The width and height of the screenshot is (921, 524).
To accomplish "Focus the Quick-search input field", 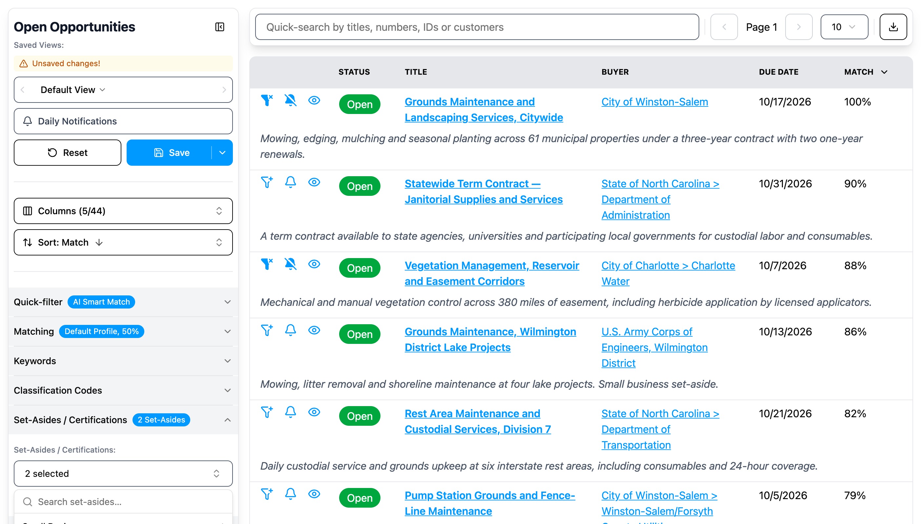I will (477, 27).
